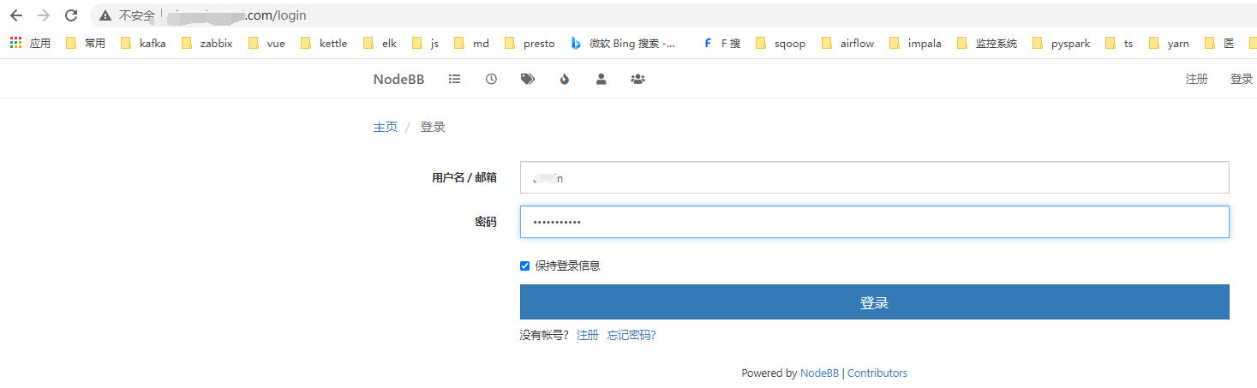Click the 保持登录信息 label text
This screenshot has width=1257, height=388.
568,266
